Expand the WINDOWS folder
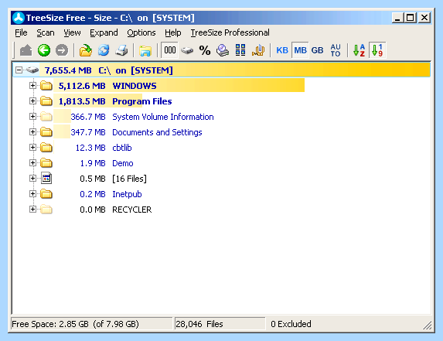The width and height of the screenshot is (443, 341). pyautogui.click(x=32, y=85)
